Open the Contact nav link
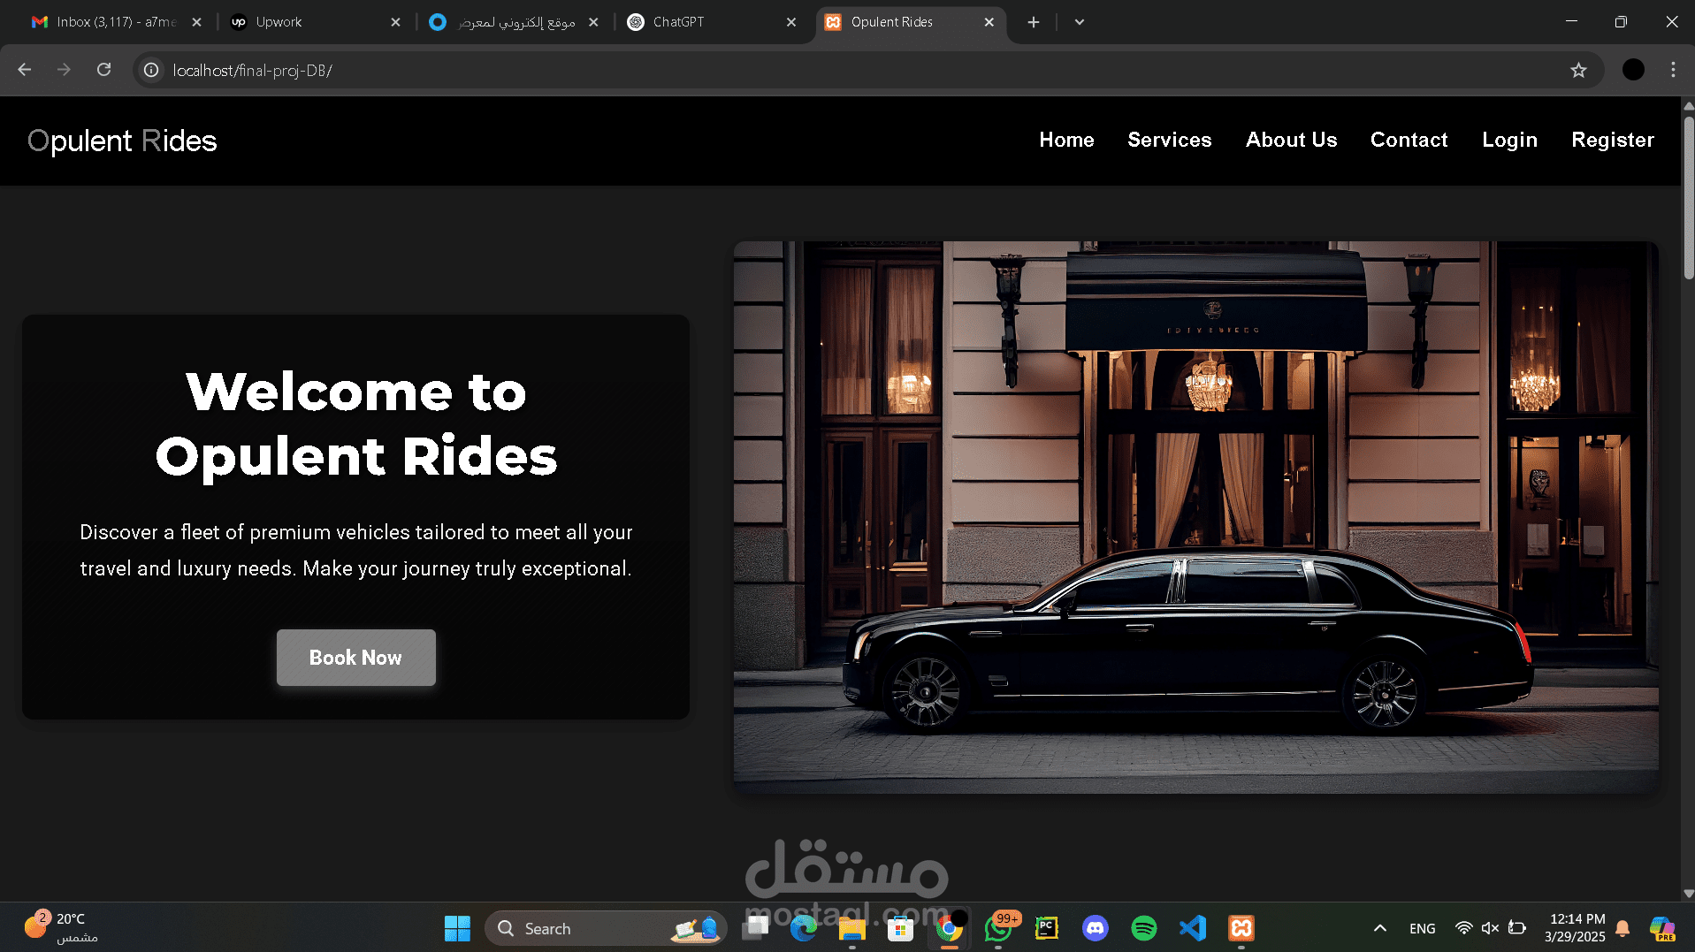Viewport: 1695px width, 952px height. click(x=1409, y=140)
